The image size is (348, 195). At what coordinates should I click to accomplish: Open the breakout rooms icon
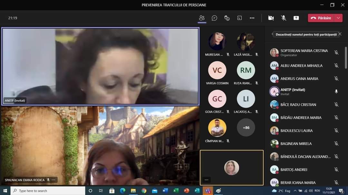pos(239,18)
